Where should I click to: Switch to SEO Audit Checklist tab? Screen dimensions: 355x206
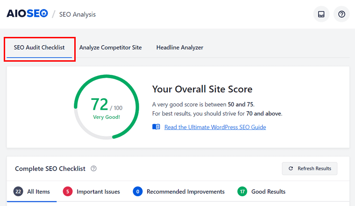[39, 48]
